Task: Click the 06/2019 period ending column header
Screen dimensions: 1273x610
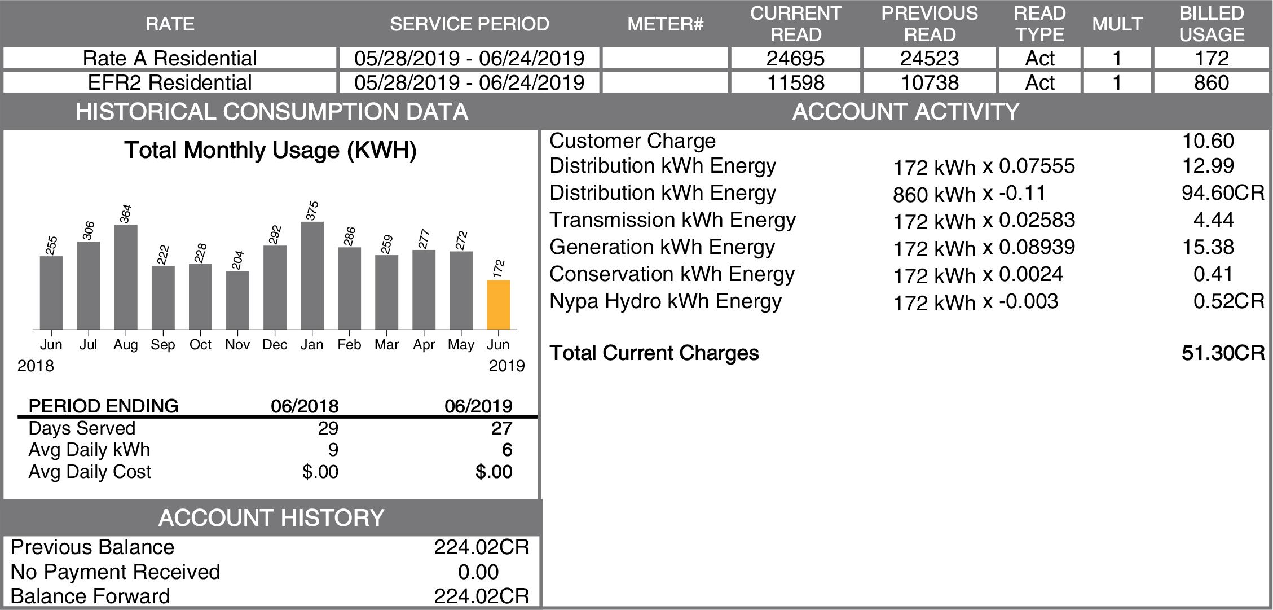Action: (478, 406)
